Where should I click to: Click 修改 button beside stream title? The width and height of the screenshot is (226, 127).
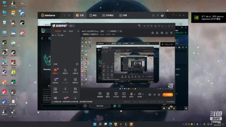point(102,31)
